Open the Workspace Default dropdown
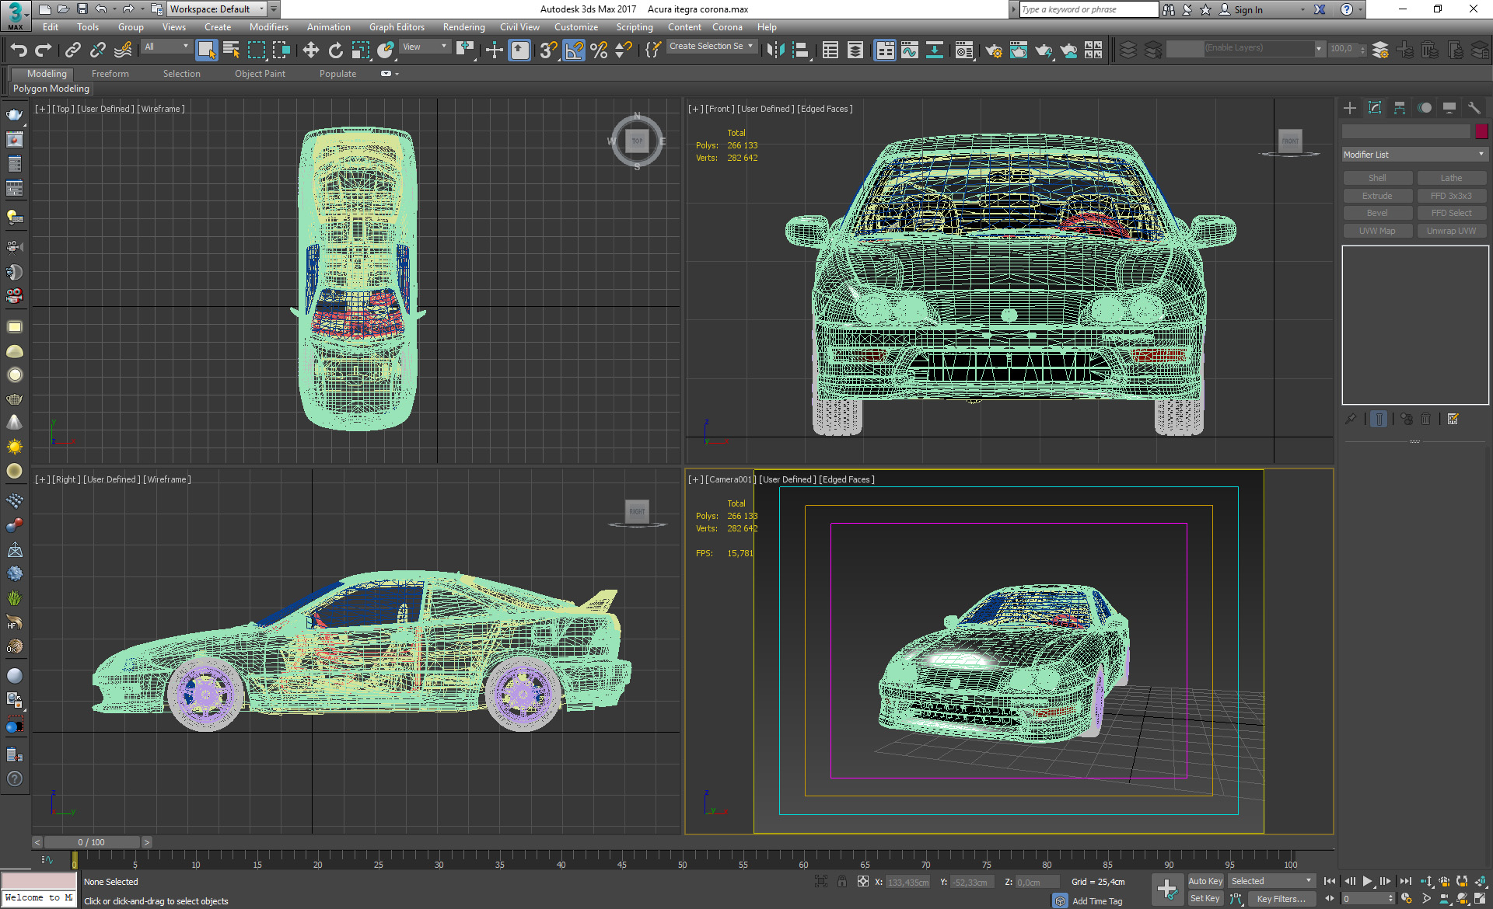1493x909 pixels. coord(218,9)
